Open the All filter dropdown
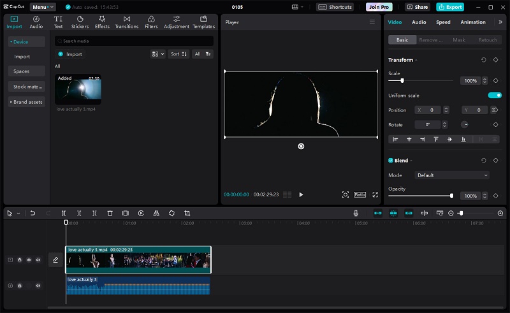 203,54
